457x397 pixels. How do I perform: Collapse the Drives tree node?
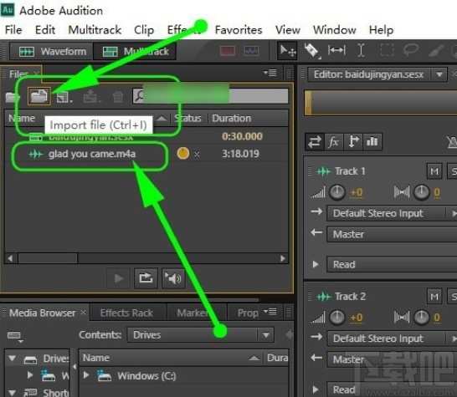12,358
